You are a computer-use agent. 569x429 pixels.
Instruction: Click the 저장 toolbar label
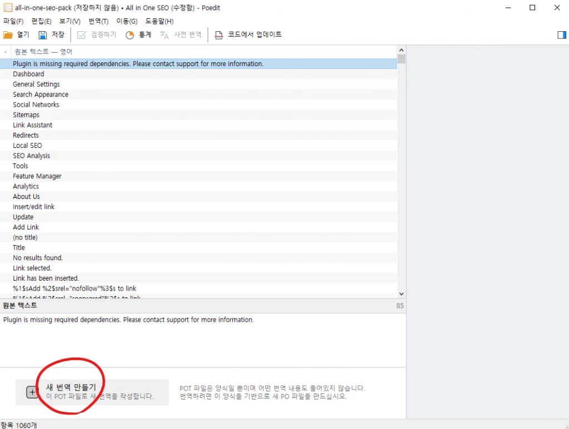point(58,34)
